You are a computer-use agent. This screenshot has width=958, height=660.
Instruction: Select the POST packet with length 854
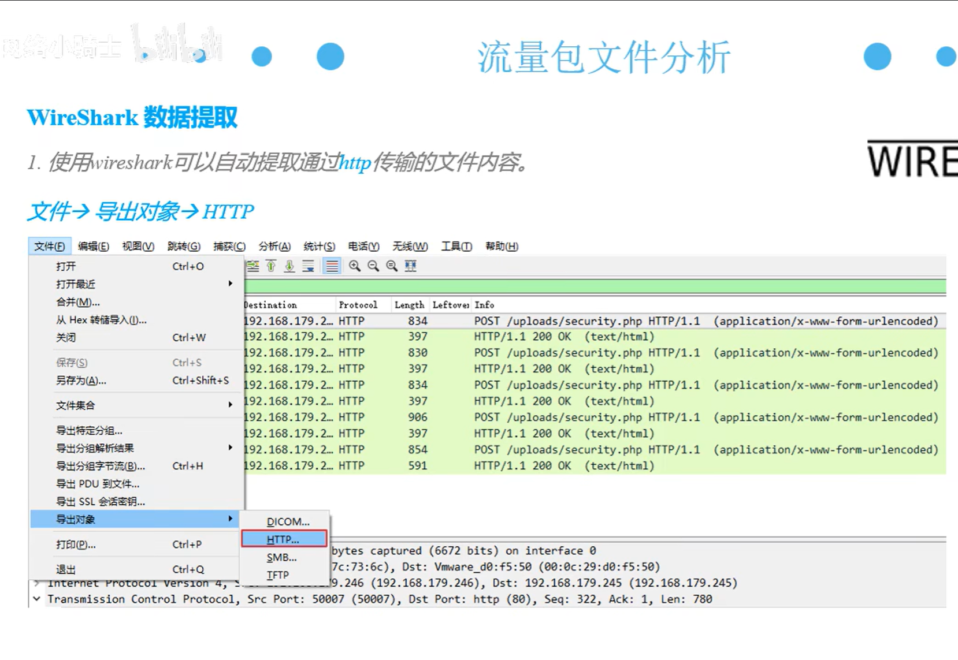point(595,450)
